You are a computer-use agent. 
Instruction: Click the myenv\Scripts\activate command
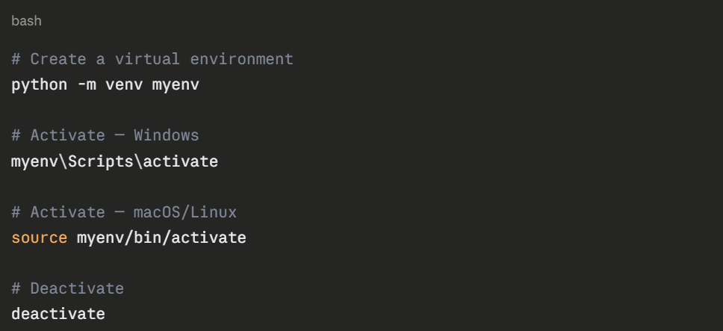[x=115, y=161]
